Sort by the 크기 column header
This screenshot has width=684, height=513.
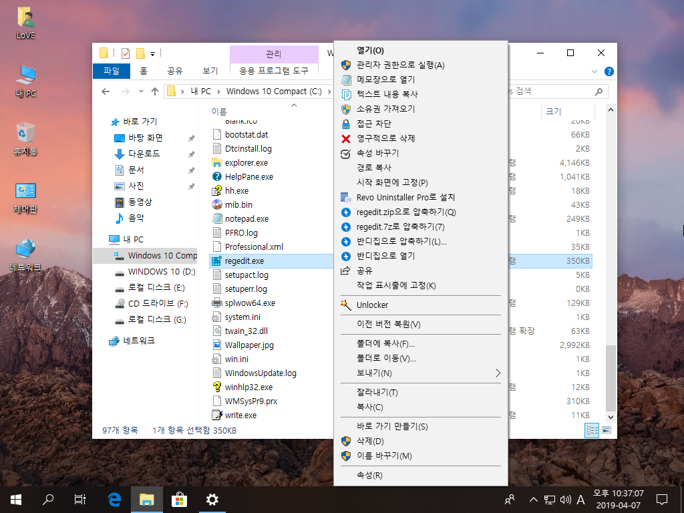[x=553, y=112]
